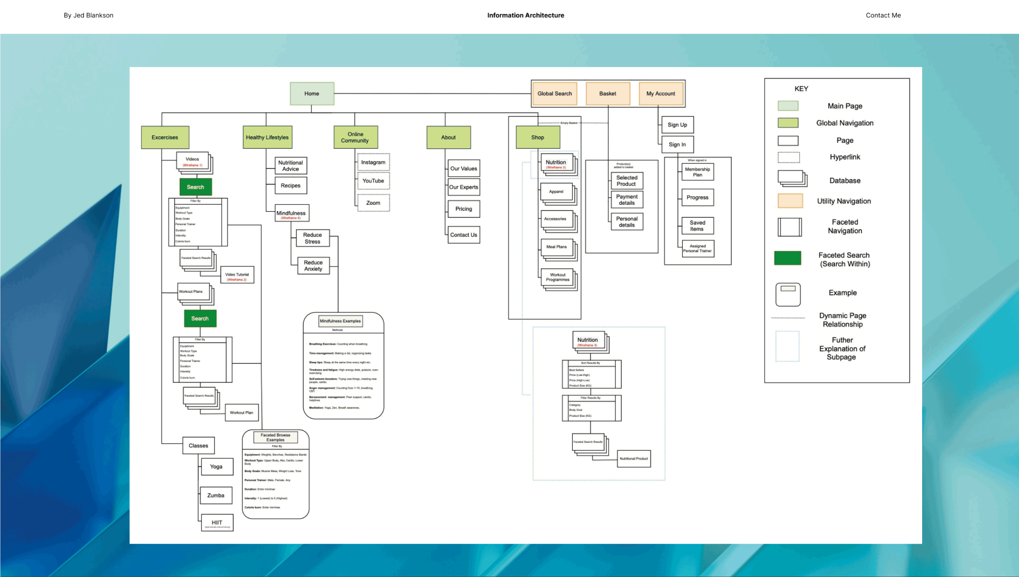The height and width of the screenshot is (577, 1019).
Task: Click the Page rectangle key icon
Action: pos(788,140)
